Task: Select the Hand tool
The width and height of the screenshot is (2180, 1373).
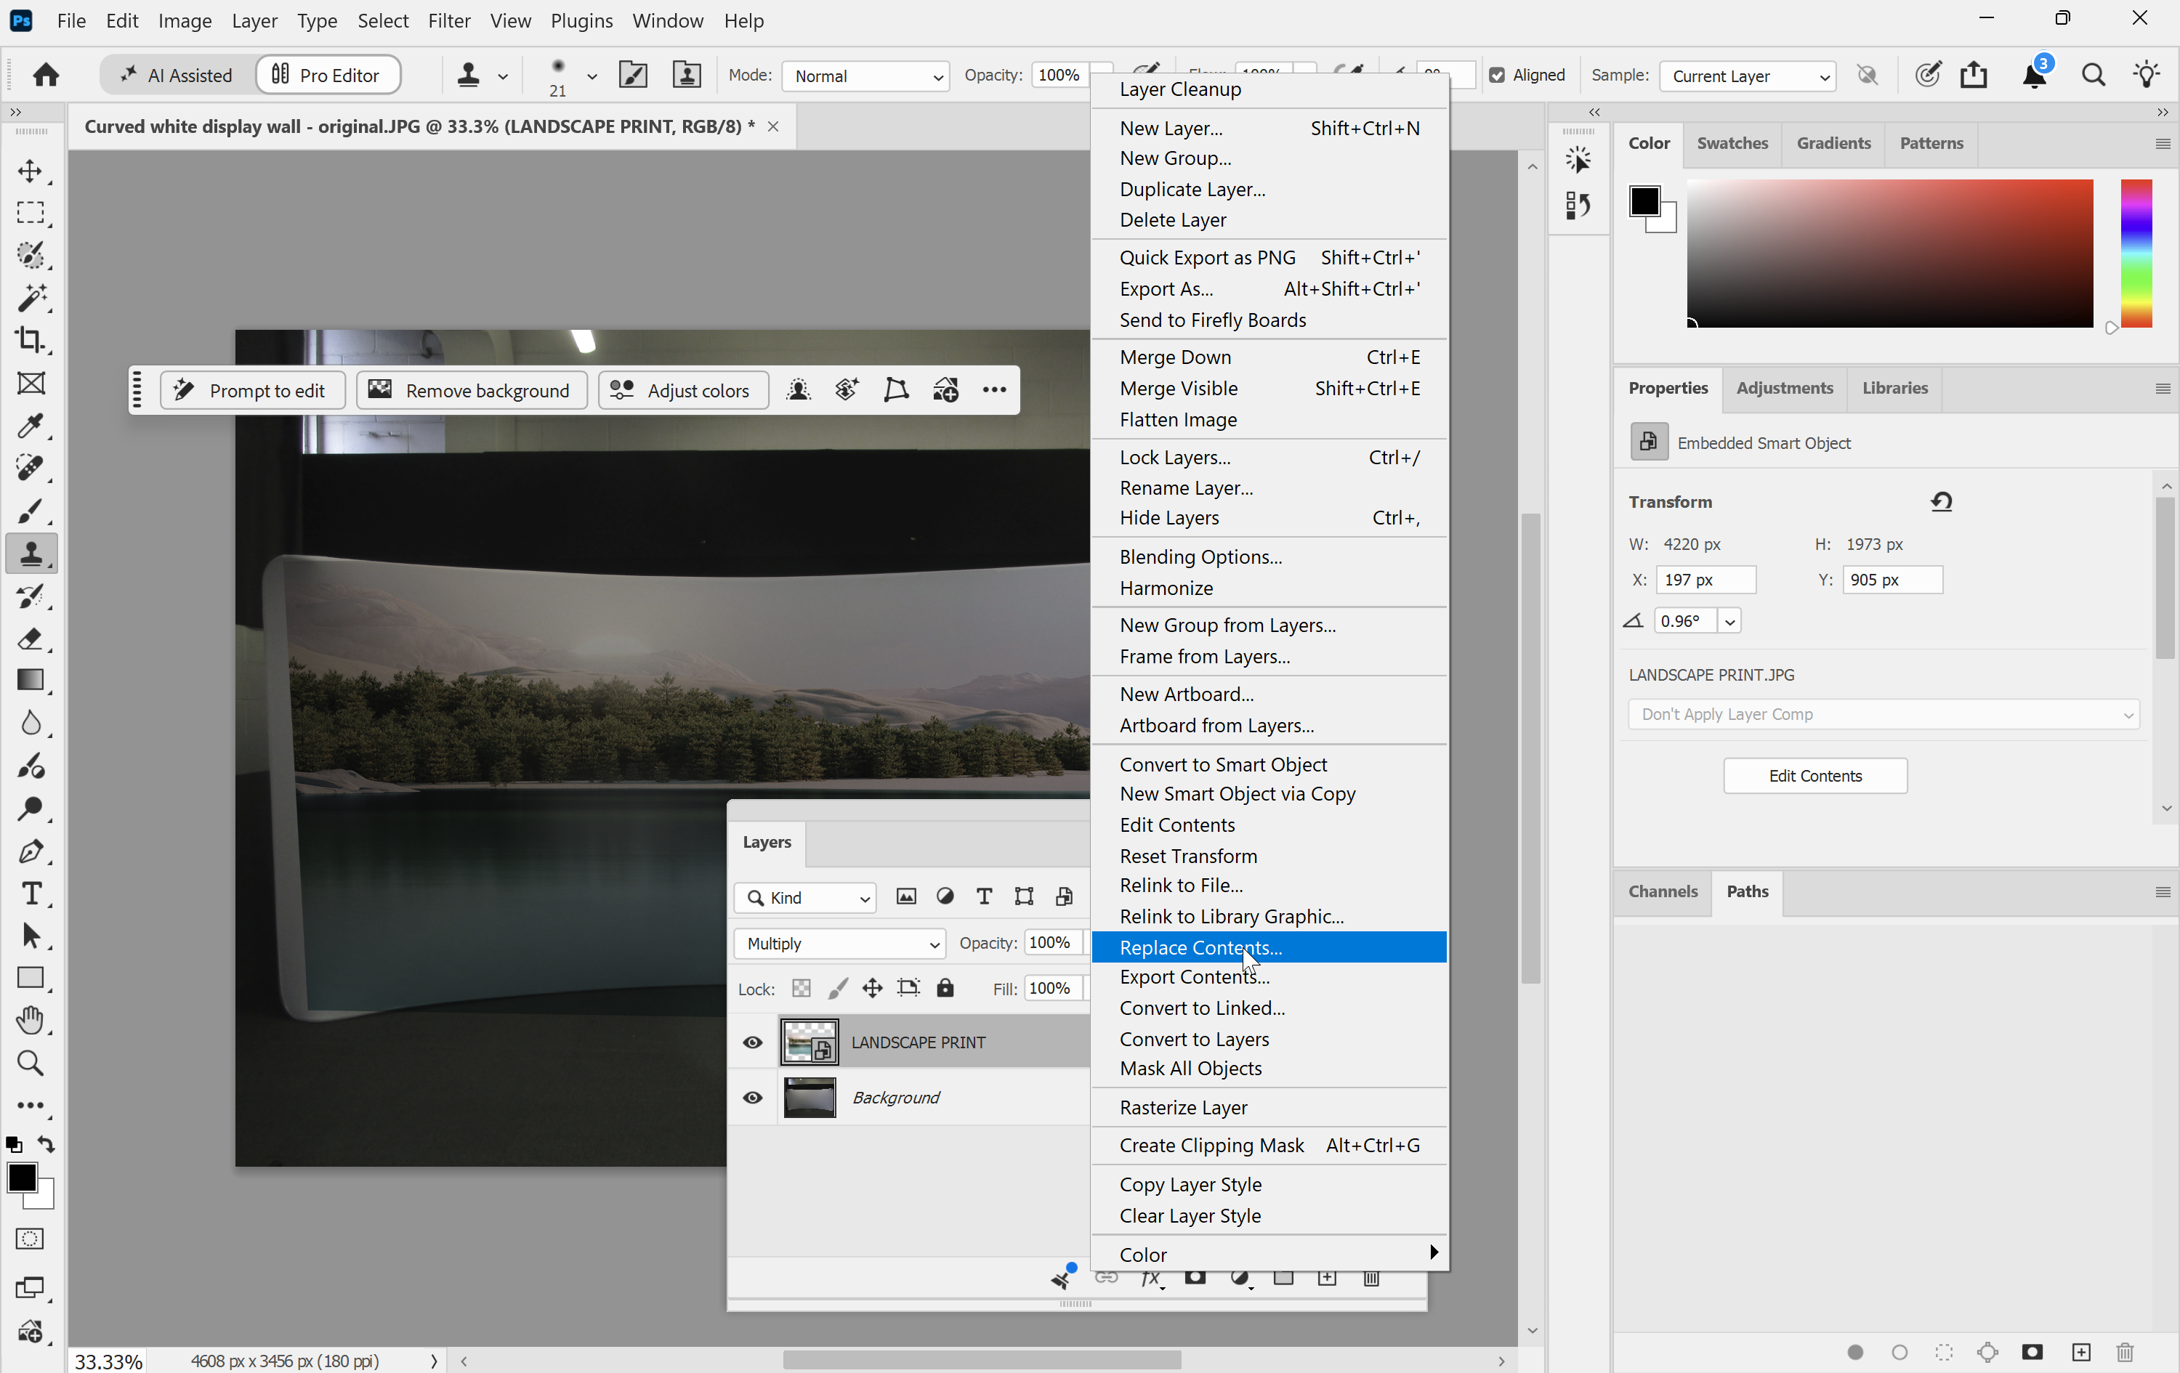Action: click(x=30, y=1021)
